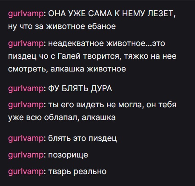The height and width of the screenshot is (186, 195).
Task: Click the "ОНА УЖЕ САМА К НЕМУ" text
Action: pyautogui.click(x=97, y=14)
